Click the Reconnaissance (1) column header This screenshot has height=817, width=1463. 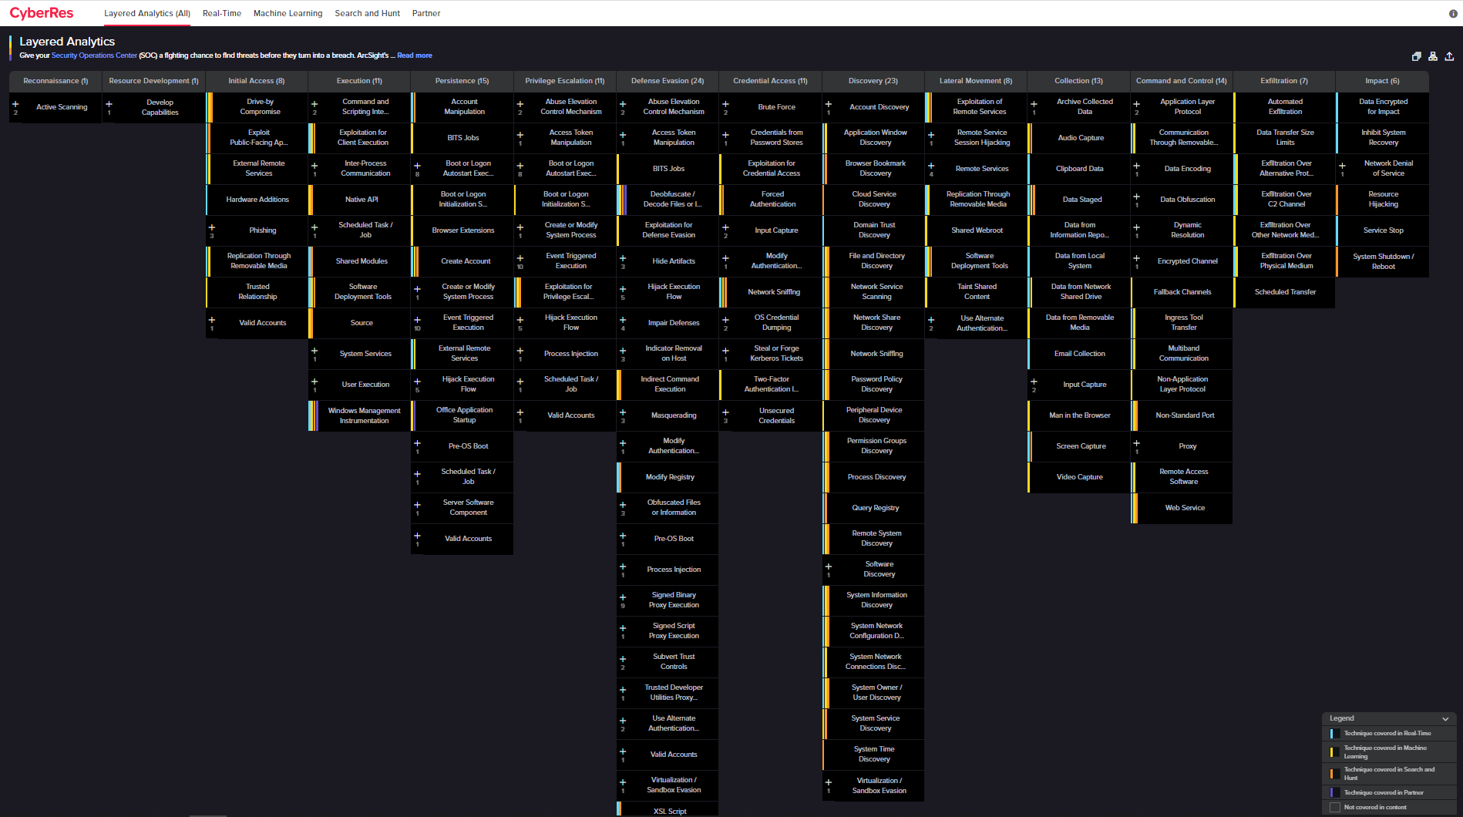(x=55, y=81)
